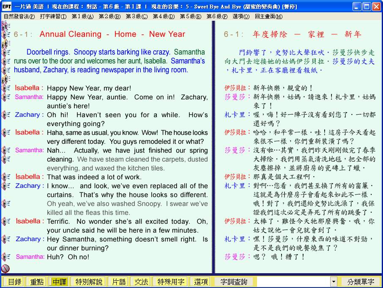Click the 分類單字 categorized vocabulary button
This screenshot has height=288, width=383.
pyautogui.click(x=361, y=282)
